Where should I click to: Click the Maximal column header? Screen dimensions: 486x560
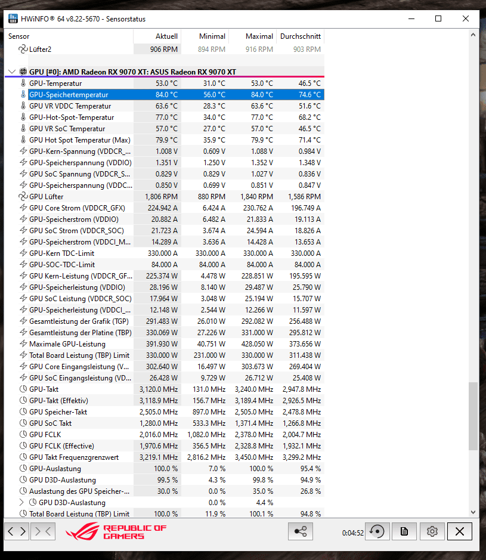pyautogui.click(x=252, y=36)
